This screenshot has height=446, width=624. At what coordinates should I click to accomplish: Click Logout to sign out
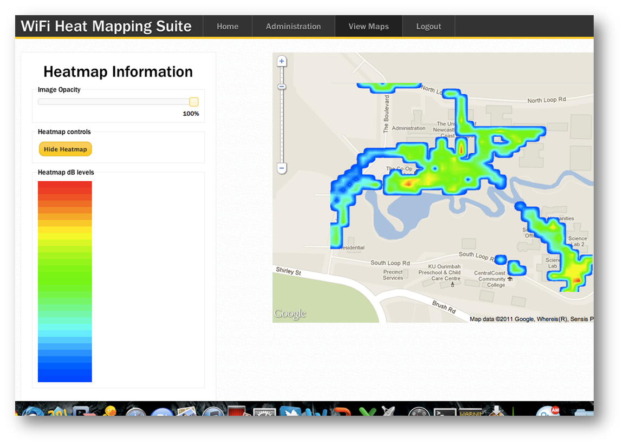[x=428, y=26]
